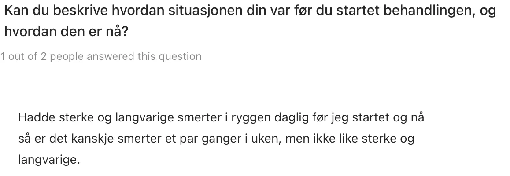Click the answer line beginning "Hadde sterke og langvarige"
Screen dimensions: 510x176
(221, 117)
